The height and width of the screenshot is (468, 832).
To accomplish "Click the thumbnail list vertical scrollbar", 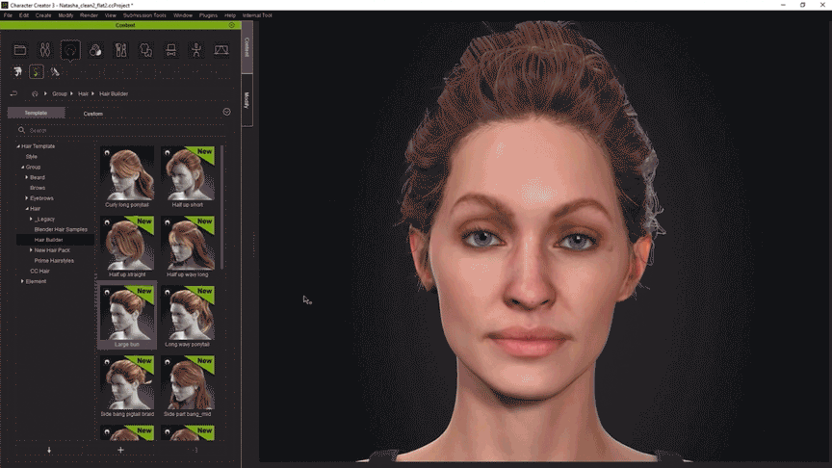I will tap(221, 207).
